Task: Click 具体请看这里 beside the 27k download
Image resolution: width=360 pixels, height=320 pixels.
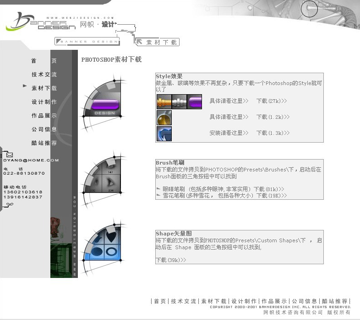Action: [229, 101]
